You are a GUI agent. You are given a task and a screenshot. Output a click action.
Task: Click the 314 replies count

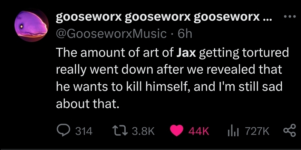84,131
